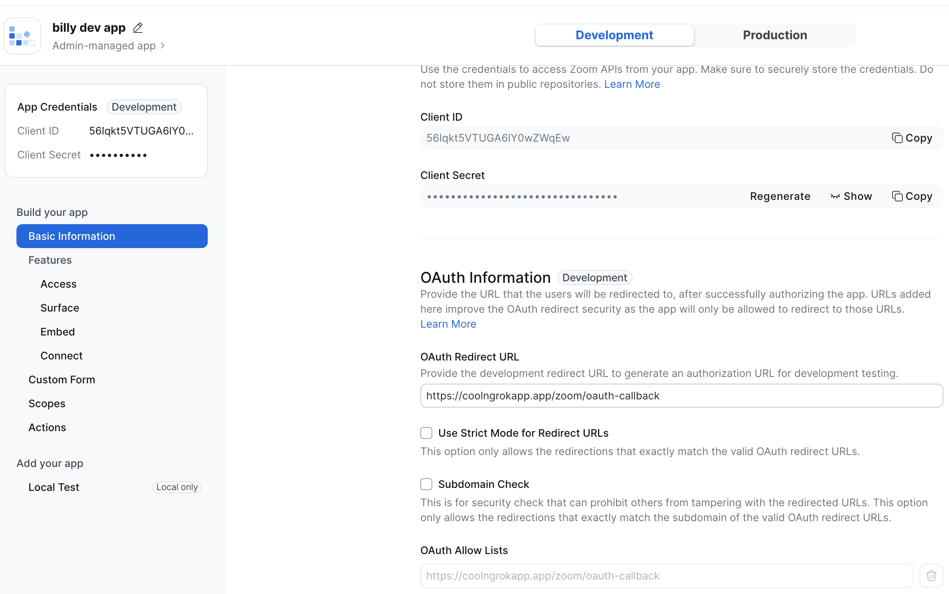Select the Development environment tab
The image size is (949, 594).
coord(614,35)
